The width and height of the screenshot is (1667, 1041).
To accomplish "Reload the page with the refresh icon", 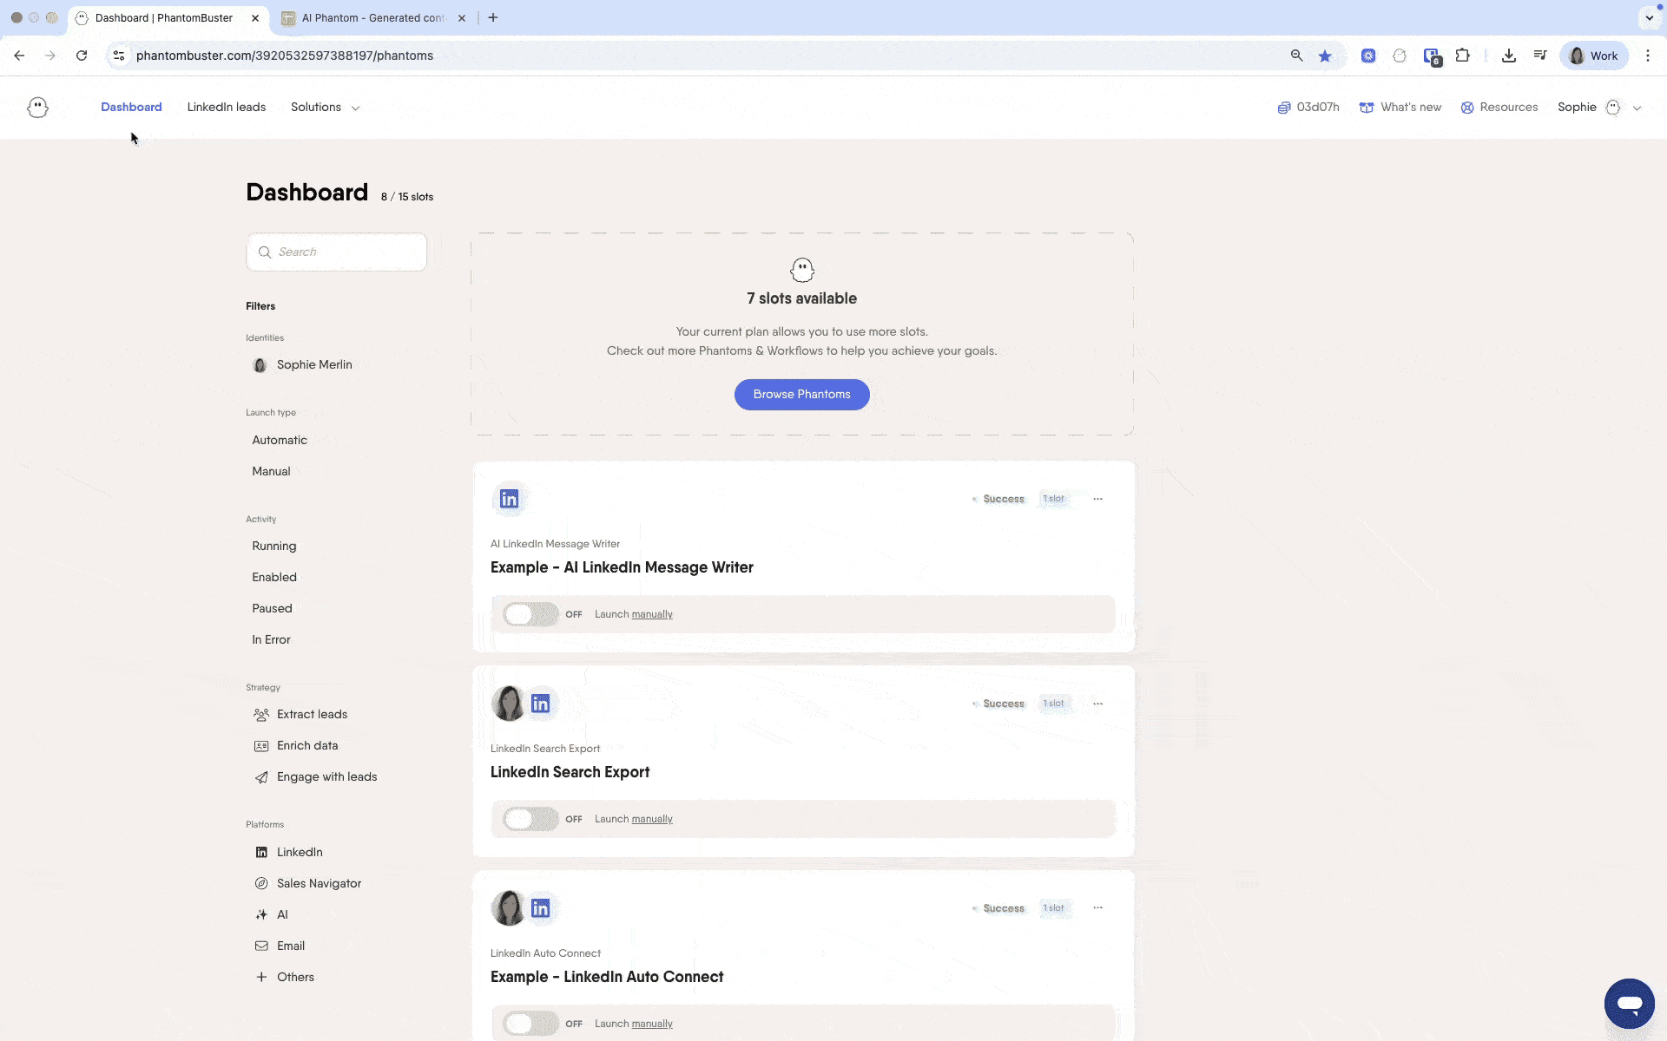I will click(82, 56).
